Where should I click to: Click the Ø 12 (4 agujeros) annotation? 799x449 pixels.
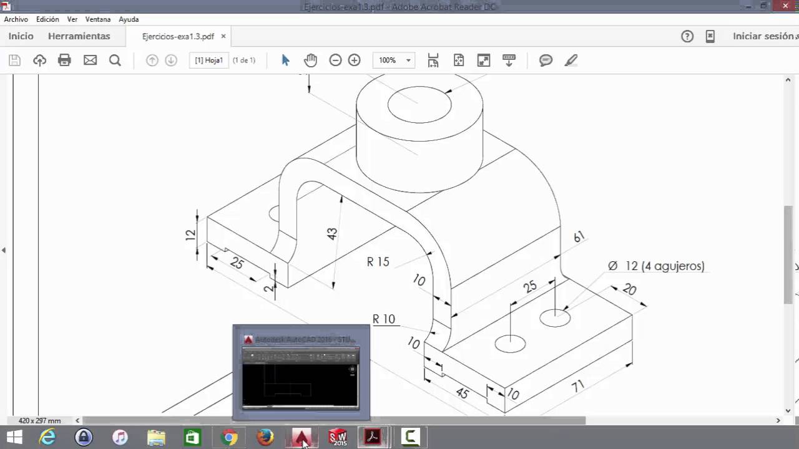pyautogui.click(x=656, y=266)
